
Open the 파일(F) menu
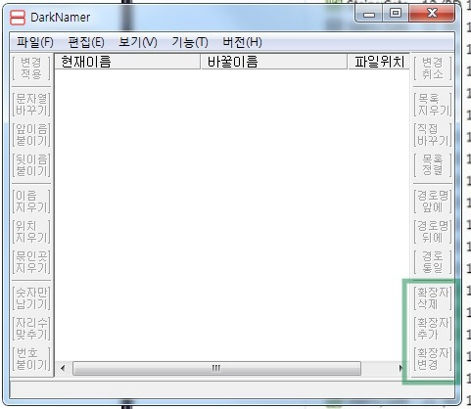(35, 42)
